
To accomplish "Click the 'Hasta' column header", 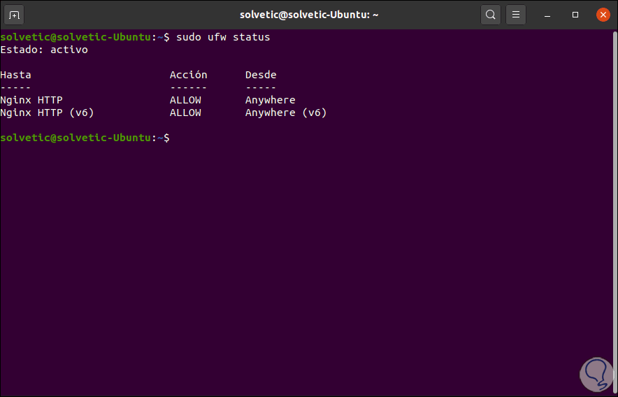I will 15,75.
